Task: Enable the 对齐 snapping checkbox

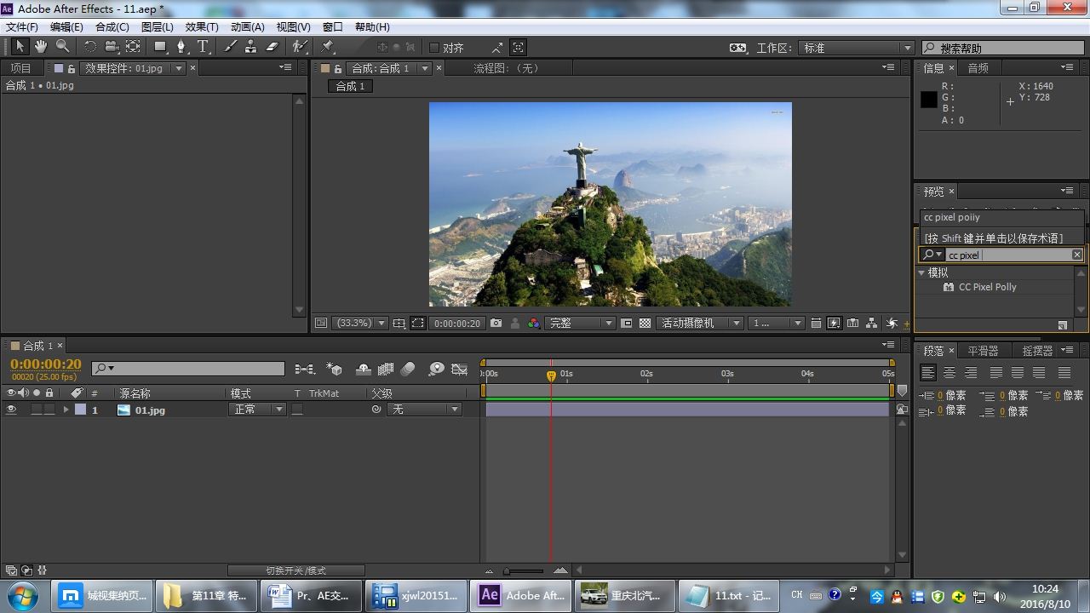Action: [434, 48]
